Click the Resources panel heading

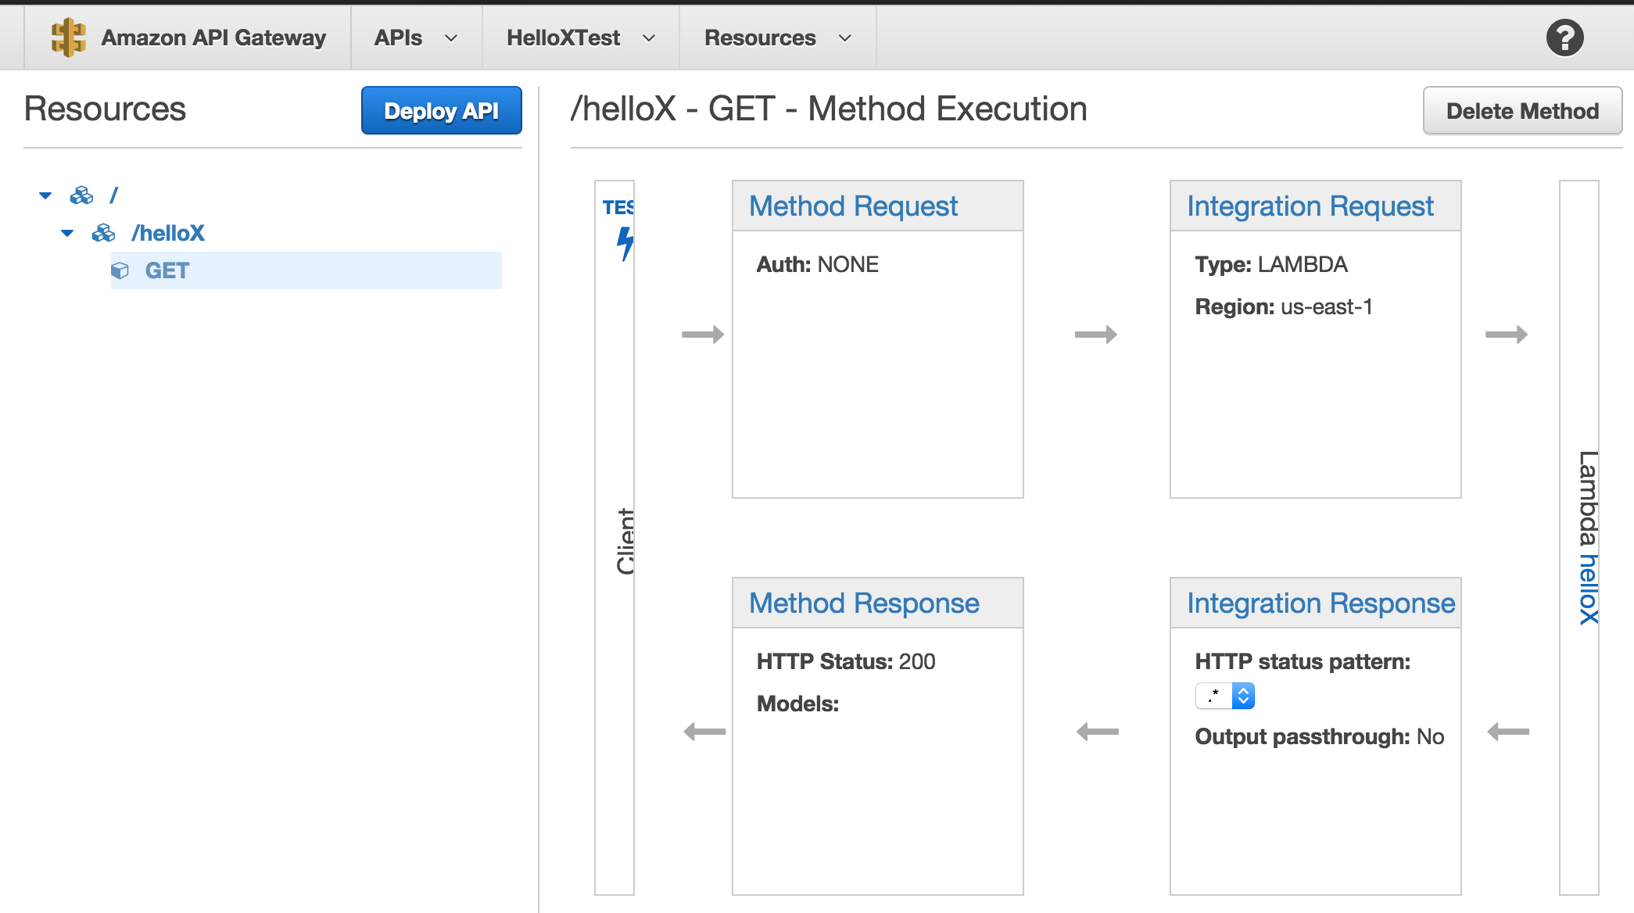click(x=105, y=109)
